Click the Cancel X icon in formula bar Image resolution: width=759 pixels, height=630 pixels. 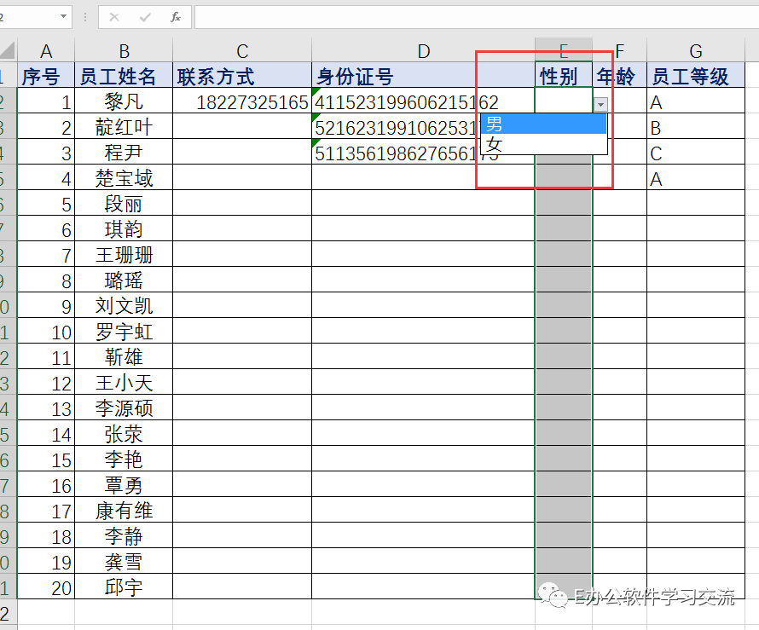click(x=114, y=17)
